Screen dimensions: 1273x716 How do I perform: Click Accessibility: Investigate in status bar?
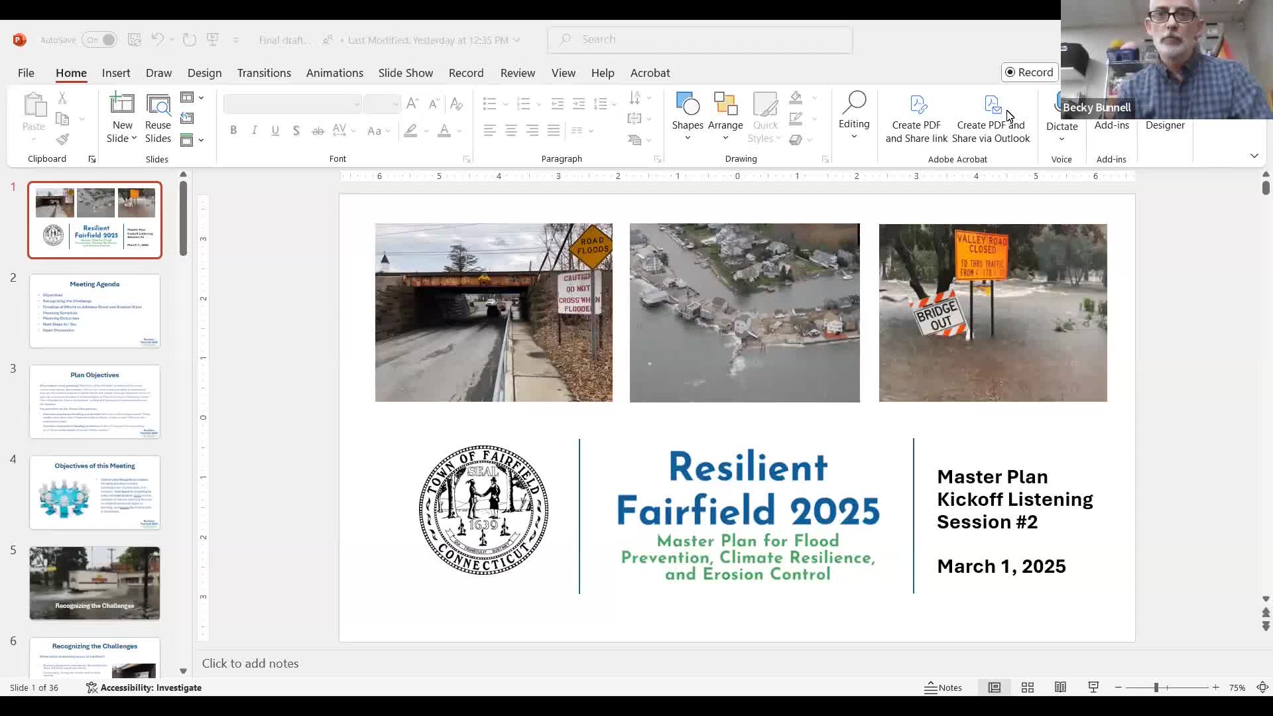coord(144,687)
